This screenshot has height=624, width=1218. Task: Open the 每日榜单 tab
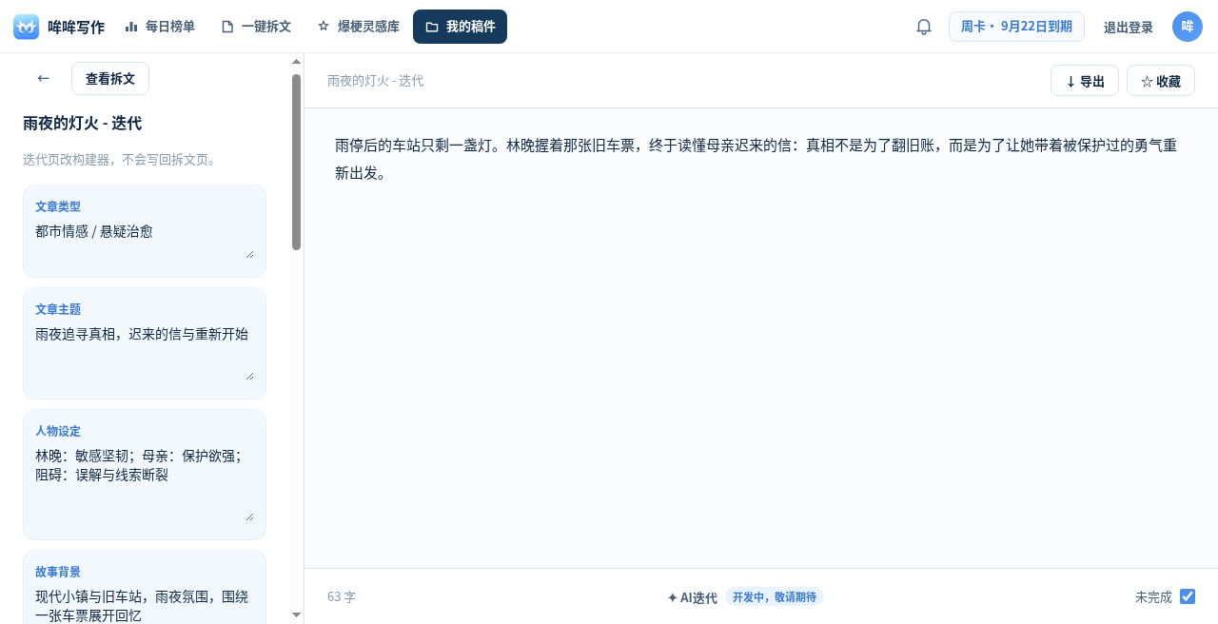coord(160,27)
